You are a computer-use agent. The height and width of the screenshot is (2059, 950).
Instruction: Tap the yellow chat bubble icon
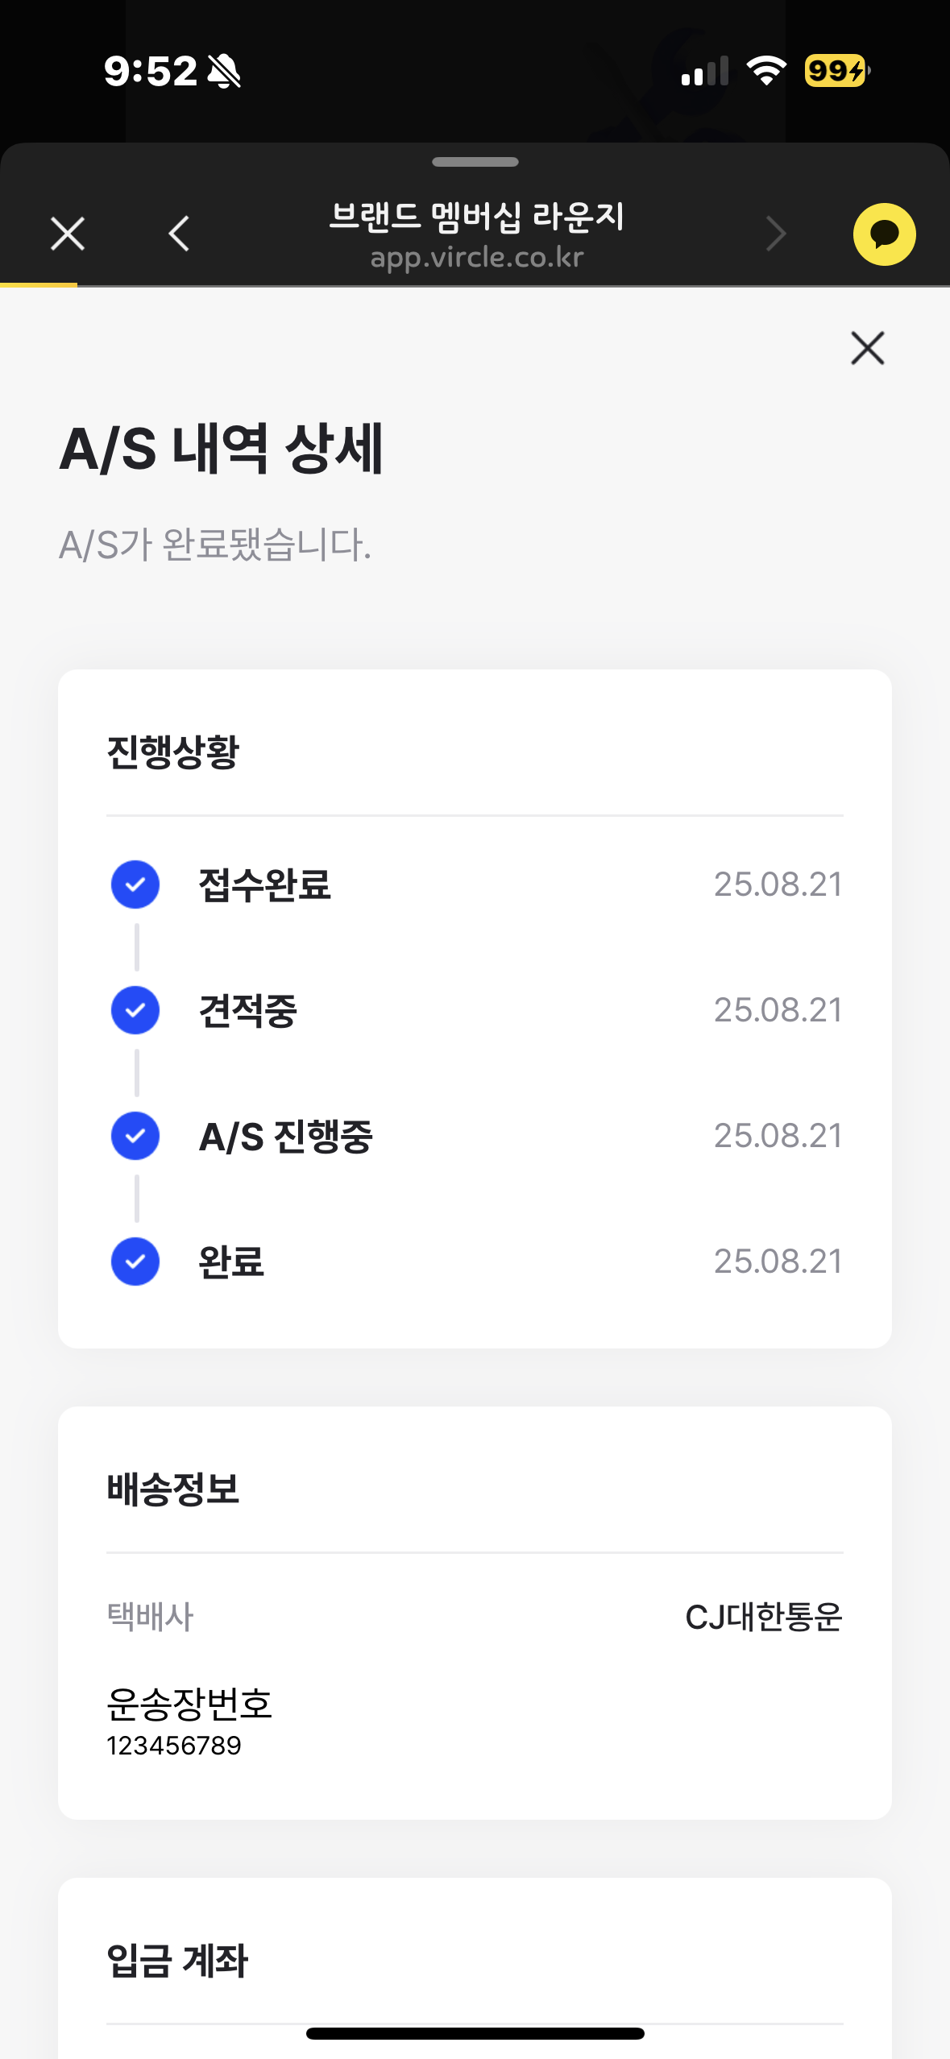pyautogui.click(x=884, y=234)
